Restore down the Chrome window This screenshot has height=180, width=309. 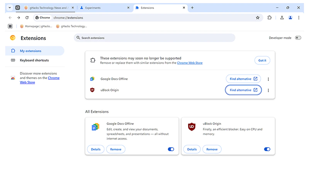[x=288, y=8]
